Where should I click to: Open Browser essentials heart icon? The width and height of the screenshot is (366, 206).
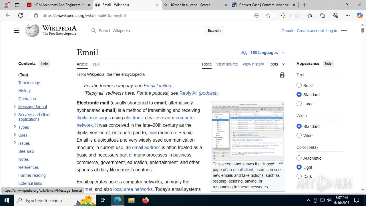click(335, 15)
